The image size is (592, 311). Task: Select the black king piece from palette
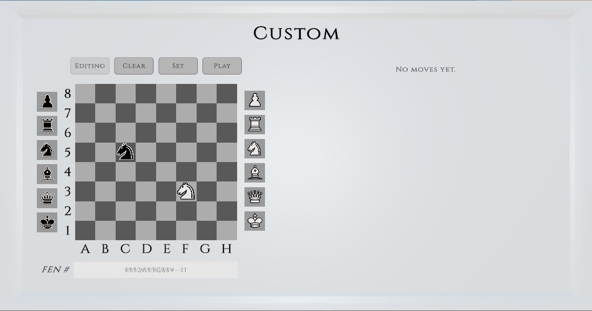47,222
